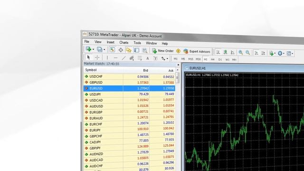Click the Templates icon

[x=289, y=53]
